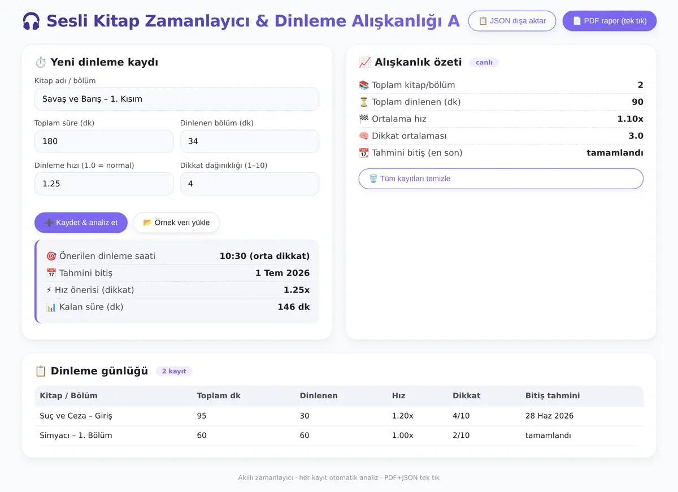This screenshot has width=678, height=492.
Task: Click the 1.25x Hız önerisi value
Action: (297, 290)
